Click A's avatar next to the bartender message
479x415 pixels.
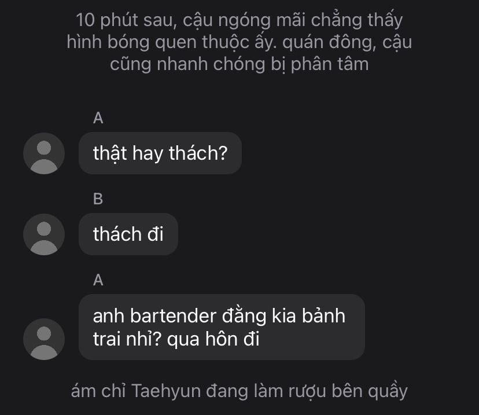click(44, 339)
